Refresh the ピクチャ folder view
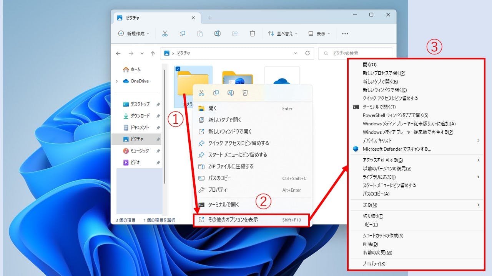This screenshot has height=276, width=492. tap(307, 53)
